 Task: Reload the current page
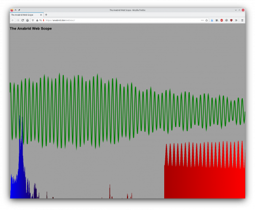click(x=22, y=20)
